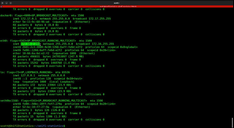Click '(Local Loopback)' label

tap(62, 82)
